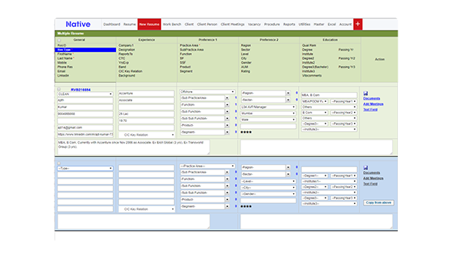Open the Vacancy menu
The height and width of the screenshot is (276, 453).
click(x=254, y=25)
